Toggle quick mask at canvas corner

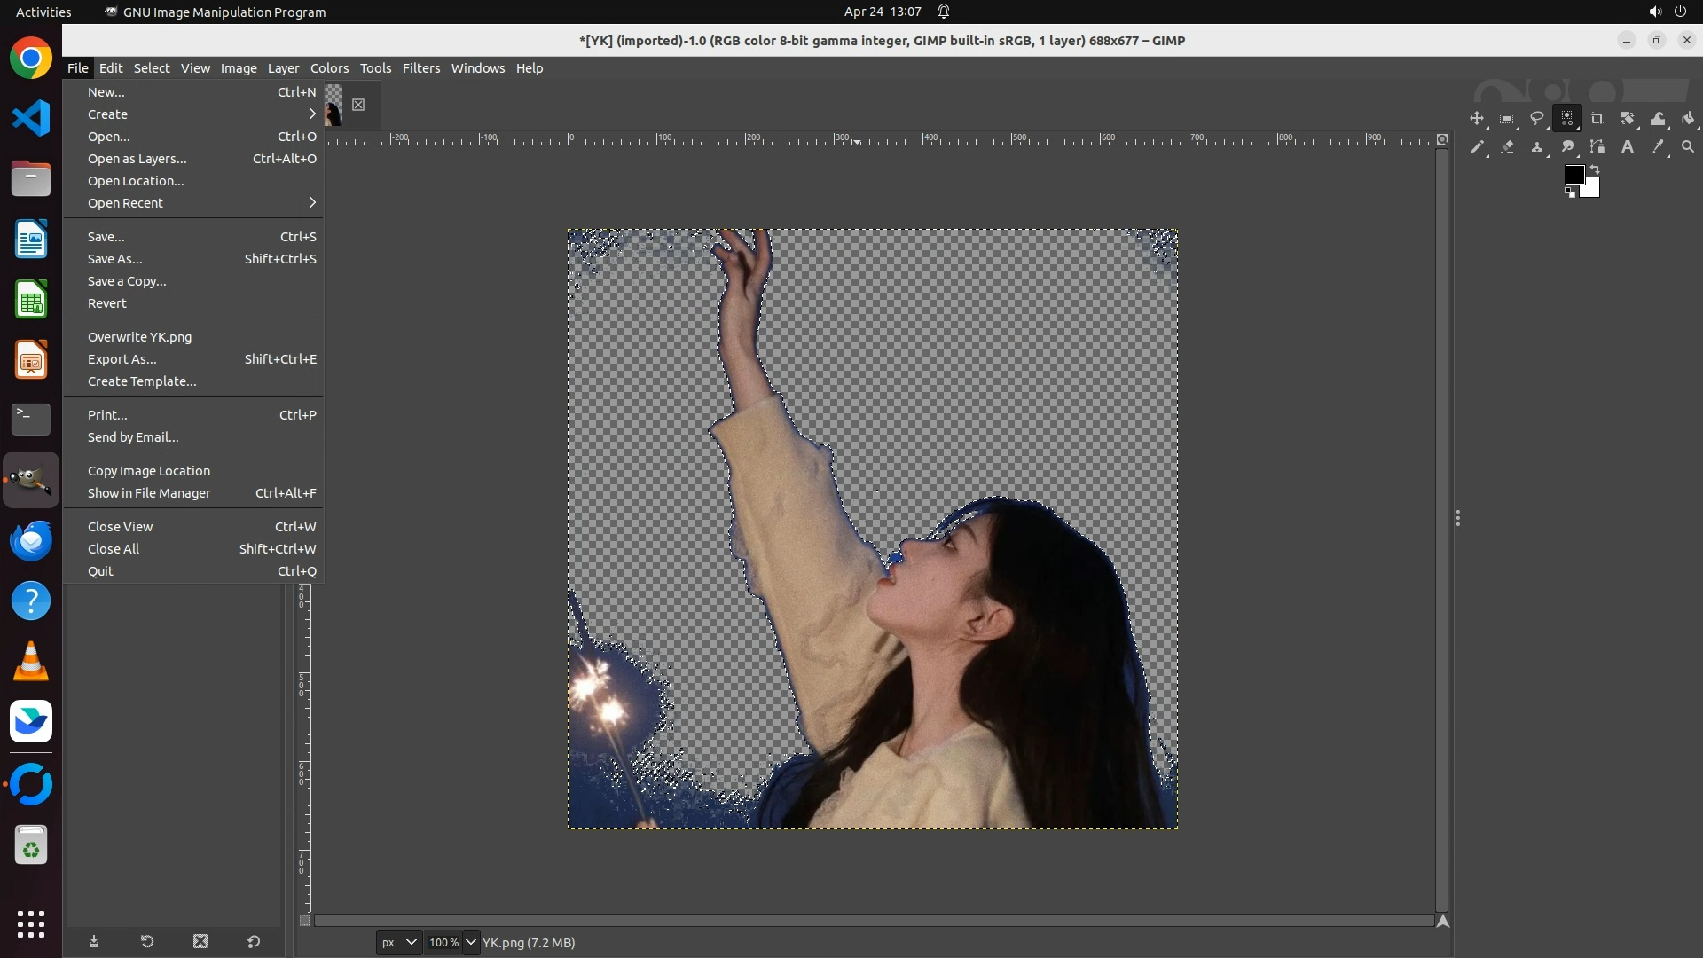coord(304,921)
